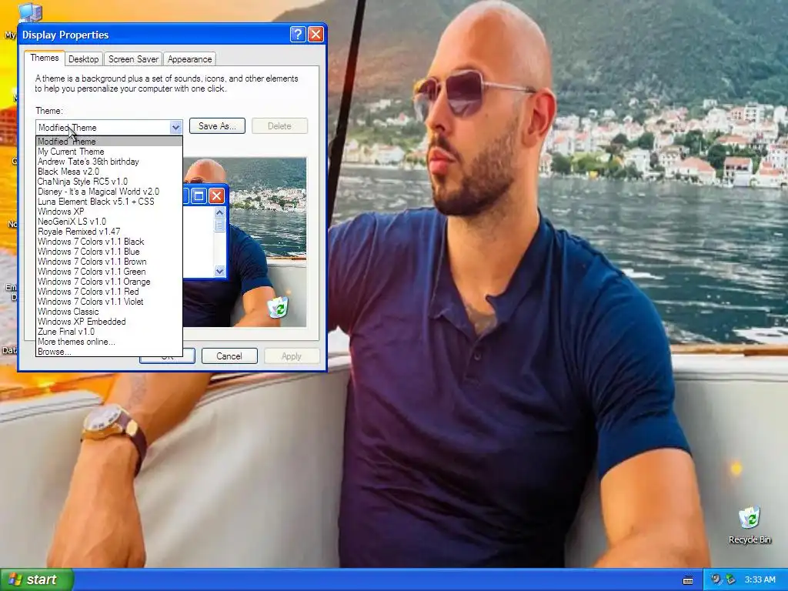This screenshot has height=591, width=788.
Task: Click the 3:33 AM system clock
Action: click(x=760, y=579)
